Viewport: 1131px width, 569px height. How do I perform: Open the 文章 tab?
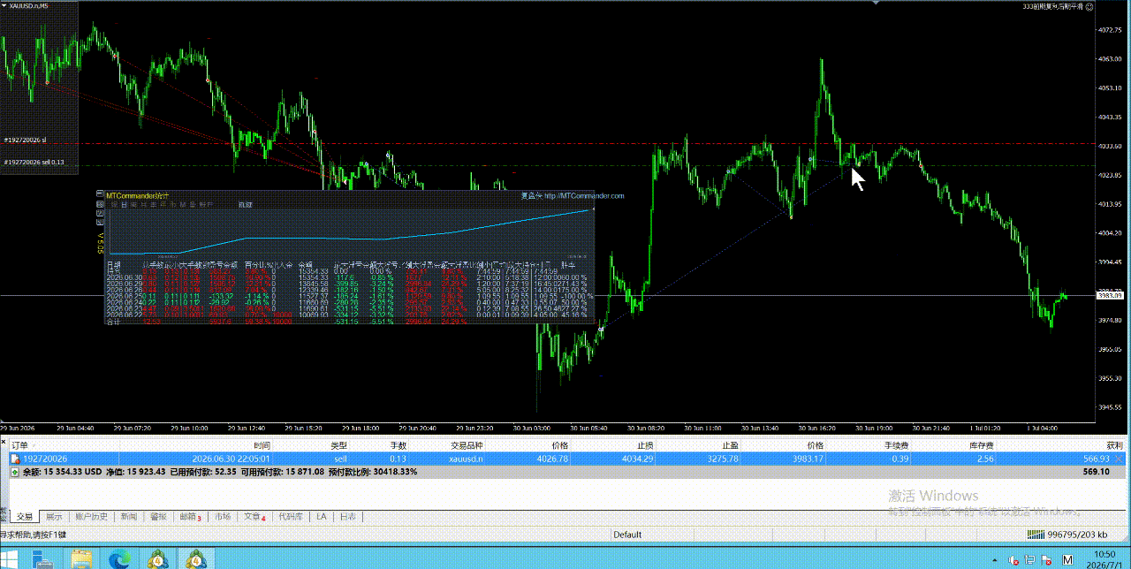click(254, 516)
